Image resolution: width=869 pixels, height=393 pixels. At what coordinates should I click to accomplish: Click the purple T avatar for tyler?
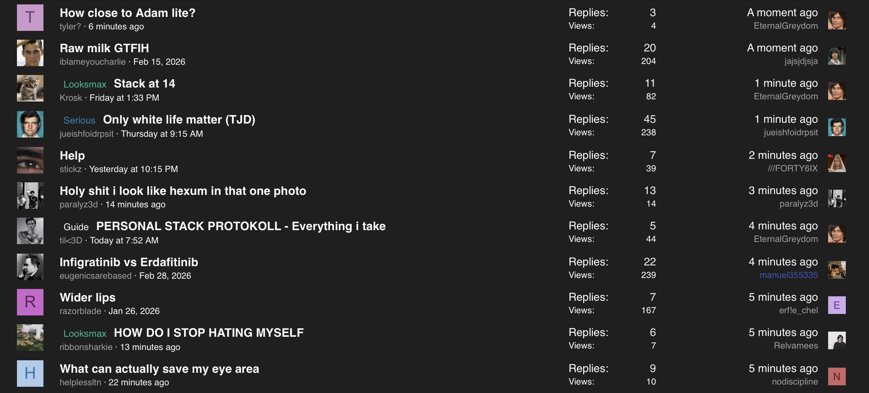tap(30, 18)
